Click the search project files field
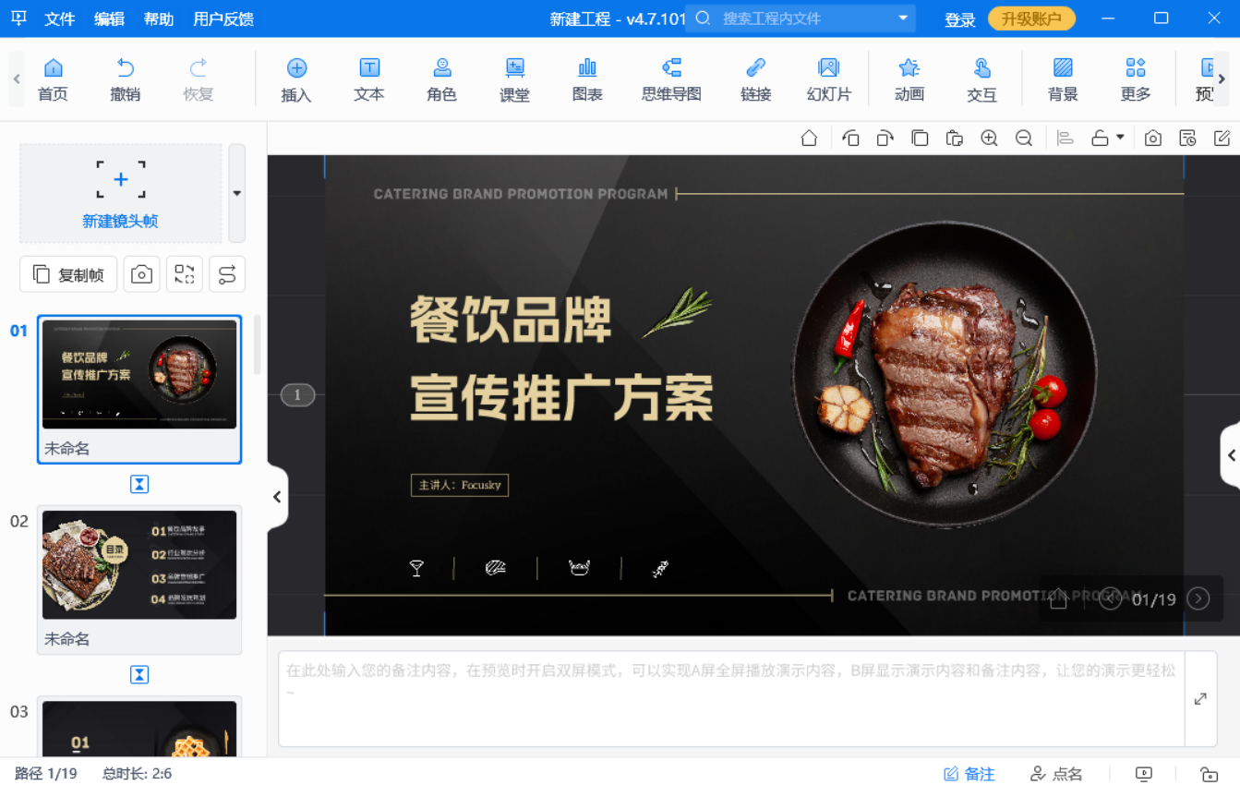1240x785 pixels. [801, 18]
